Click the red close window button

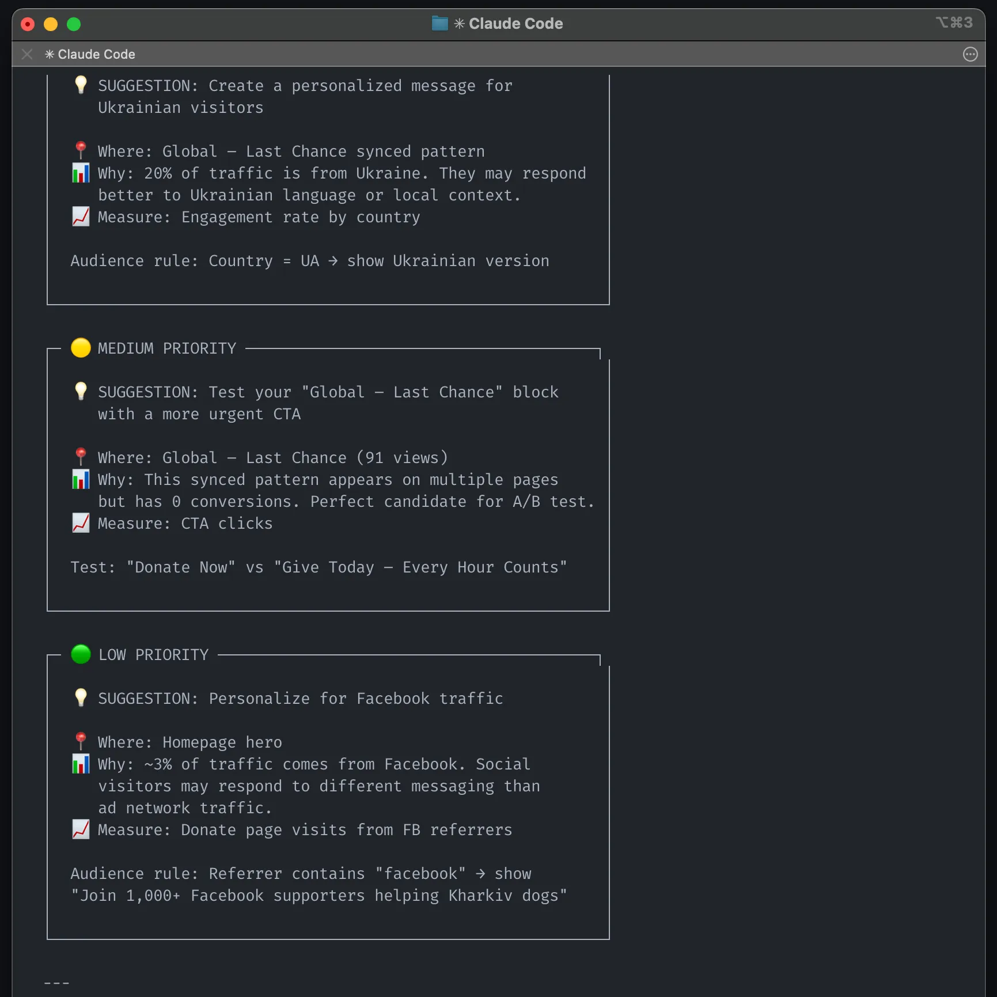(x=28, y=24)
